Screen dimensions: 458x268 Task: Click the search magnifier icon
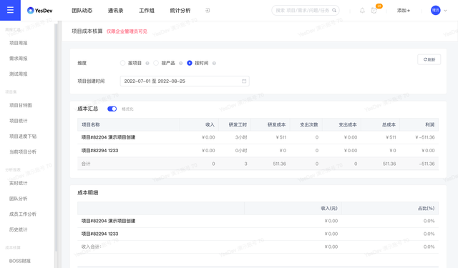tap(334, 11)
